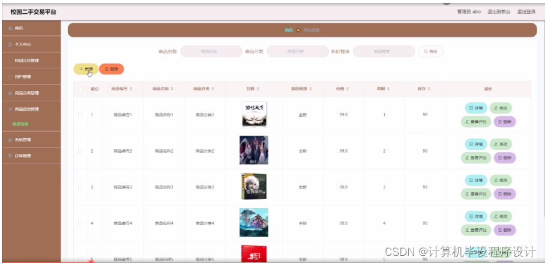This screenshot has height=263, width=545.
Task: Check the checkbox for row 商品编号2
Action: [x=80, y=151]
